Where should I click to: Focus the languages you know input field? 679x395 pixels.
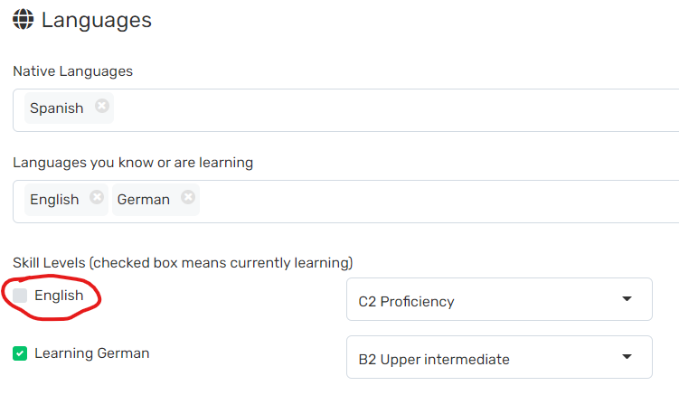434,201
